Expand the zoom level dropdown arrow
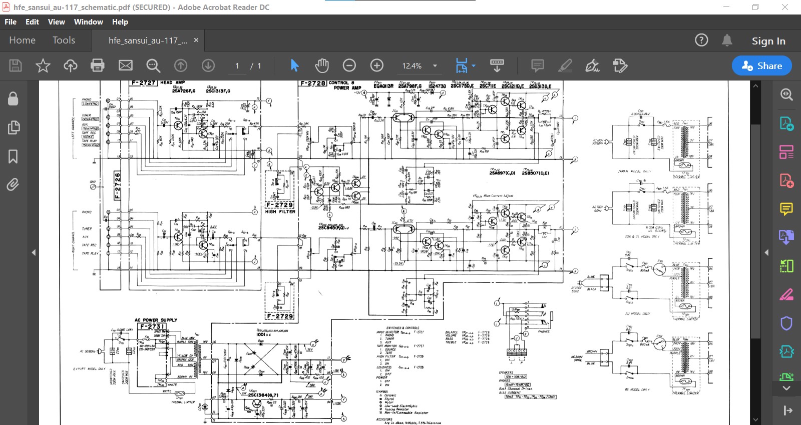 [x=435, y=66]
